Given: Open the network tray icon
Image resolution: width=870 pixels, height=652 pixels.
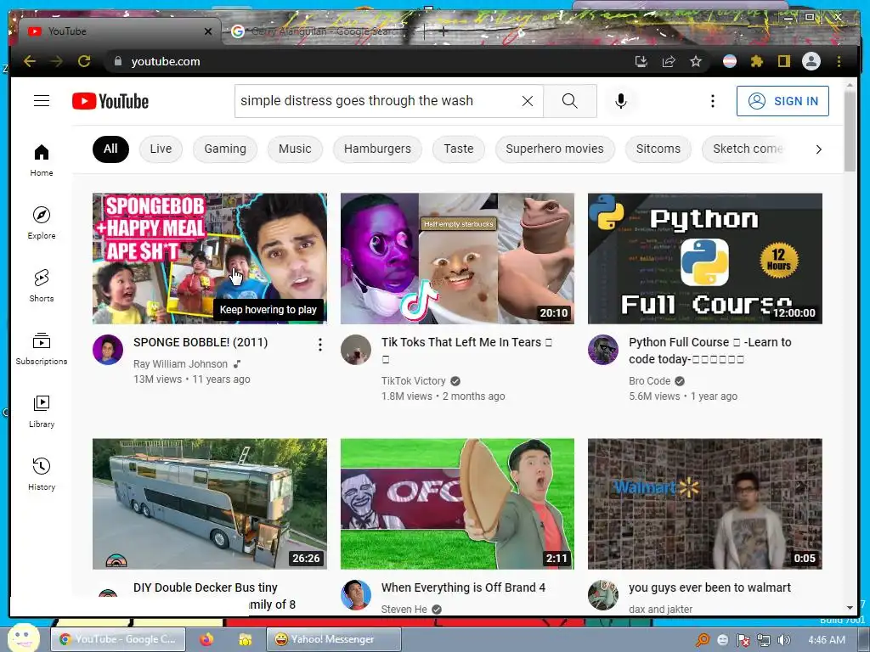Looking at the screenshot, I should (764, 640).
